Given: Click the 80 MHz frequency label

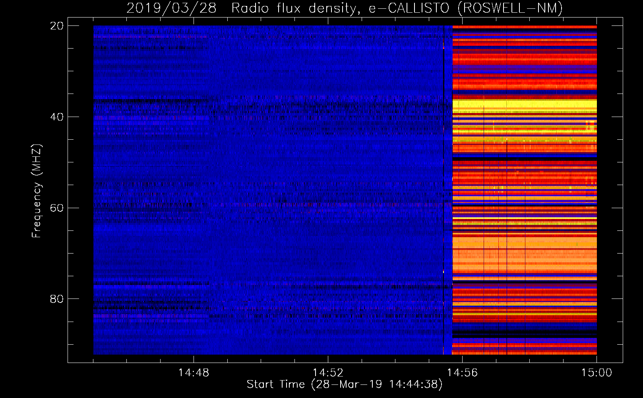Looking at the screenshot, I should [57, 299].
